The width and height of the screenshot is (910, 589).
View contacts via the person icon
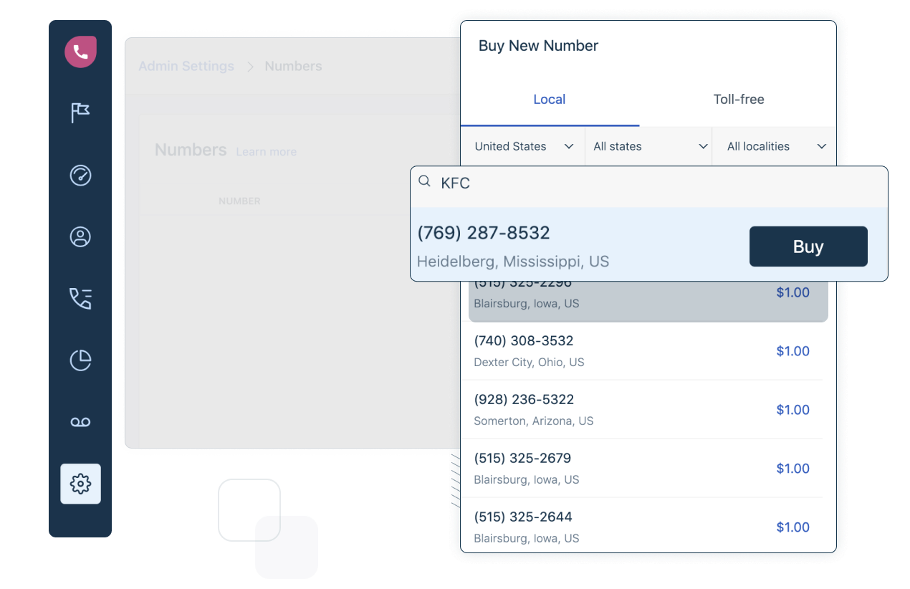point(80,236)
